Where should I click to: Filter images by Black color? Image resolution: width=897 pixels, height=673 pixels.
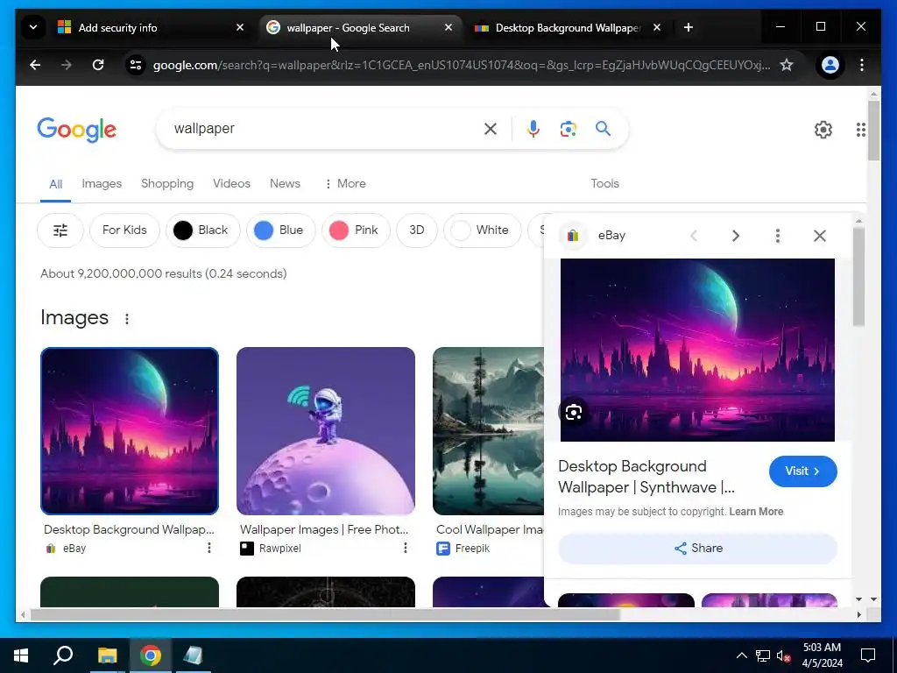pyautogui.click(x=202, y=230)
